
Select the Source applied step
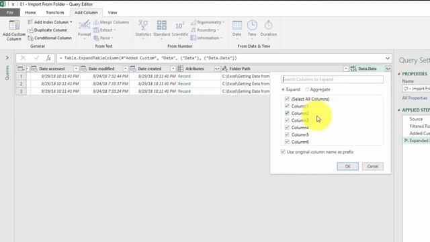(x=416, y=119)
